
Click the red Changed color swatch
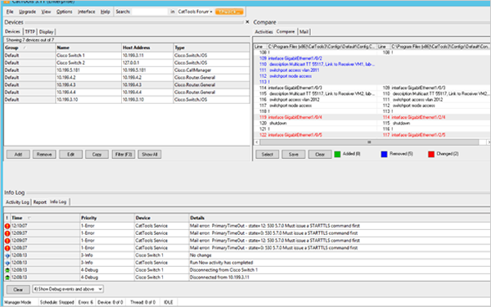431,154
